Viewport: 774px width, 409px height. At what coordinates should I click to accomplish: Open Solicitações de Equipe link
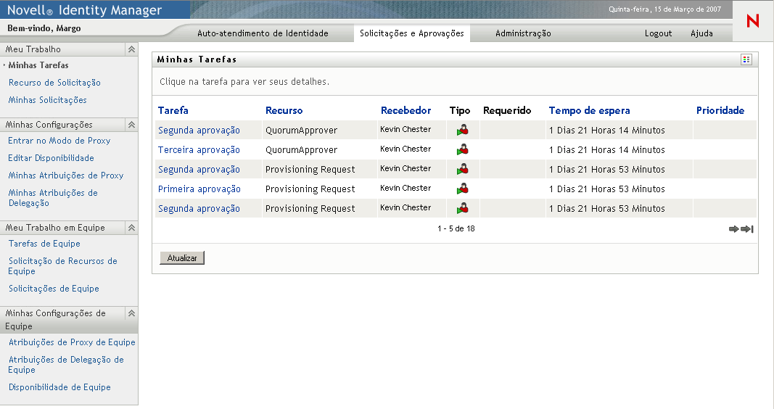click(54, 289)
